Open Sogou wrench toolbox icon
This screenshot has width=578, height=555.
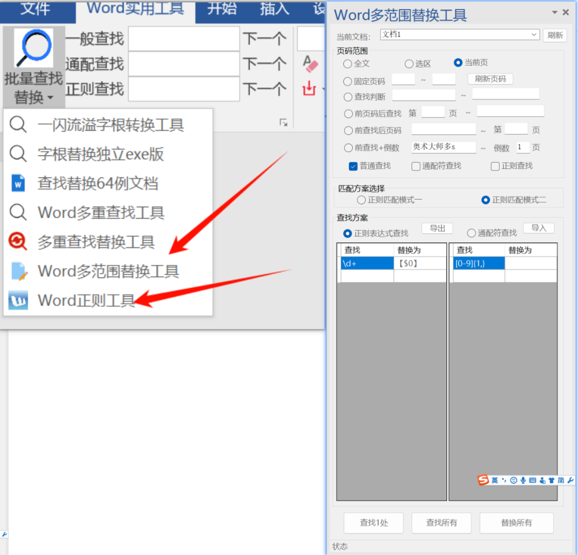(571, 480)
